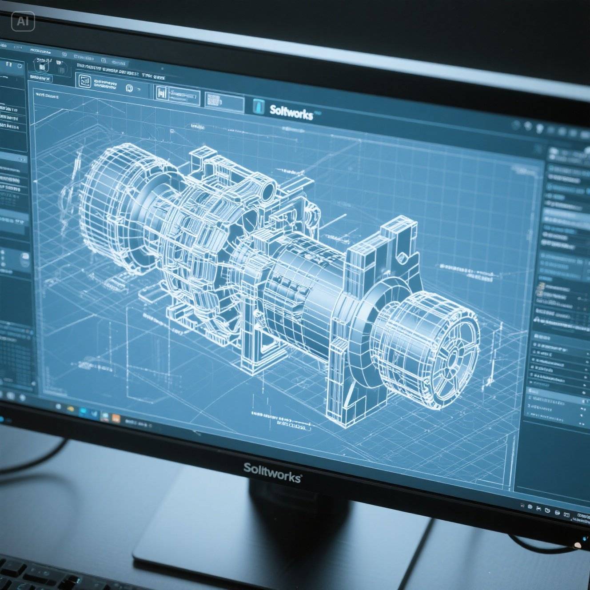Image resolution: width=590 pixels, height=590 pixels.
Task: Click the square maze-like icon in the toolbar
Action: (84, 81)
